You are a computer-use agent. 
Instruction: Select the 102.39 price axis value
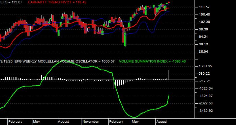(x=204, y=22)
